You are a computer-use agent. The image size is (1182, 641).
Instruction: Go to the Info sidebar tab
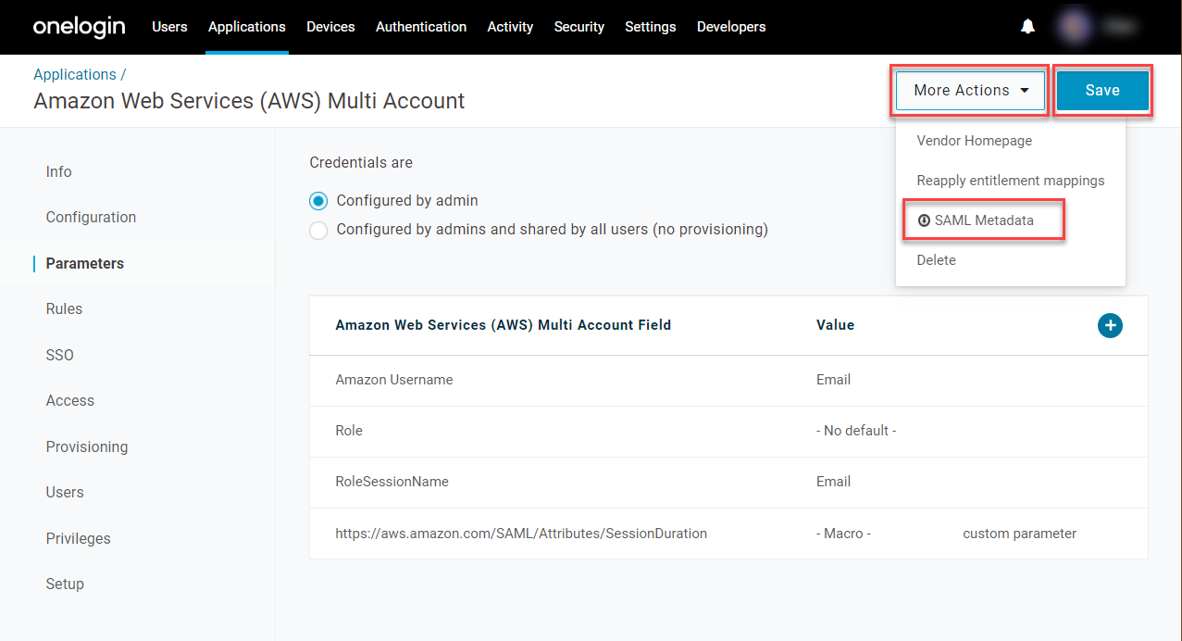pos(58,171)
